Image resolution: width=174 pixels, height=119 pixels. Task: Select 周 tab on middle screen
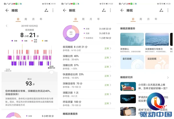click(x=83, y=19)
